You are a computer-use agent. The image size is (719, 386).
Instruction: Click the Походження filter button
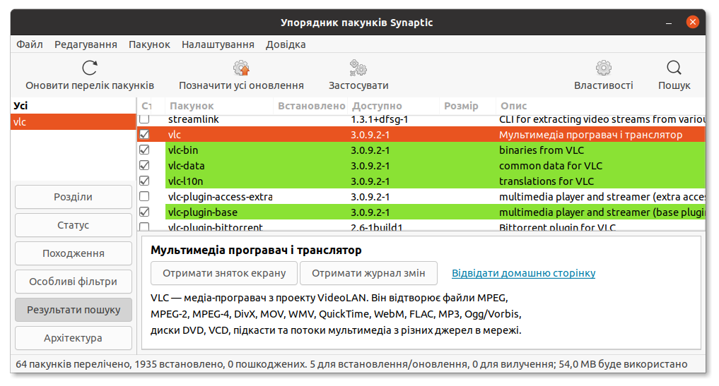pyautogui.click(x=74, y=253)
